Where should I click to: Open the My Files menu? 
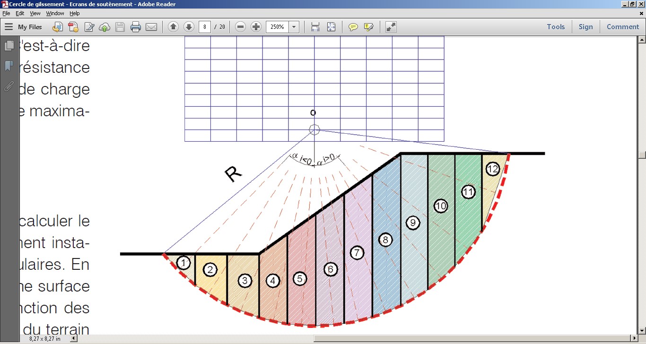[x=23, y=27]
